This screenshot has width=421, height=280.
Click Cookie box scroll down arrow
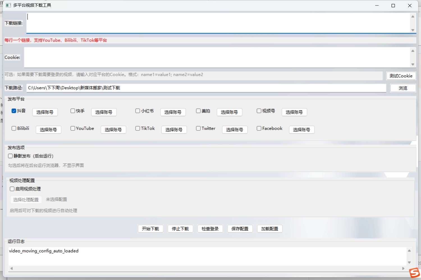tap(413, 64)
